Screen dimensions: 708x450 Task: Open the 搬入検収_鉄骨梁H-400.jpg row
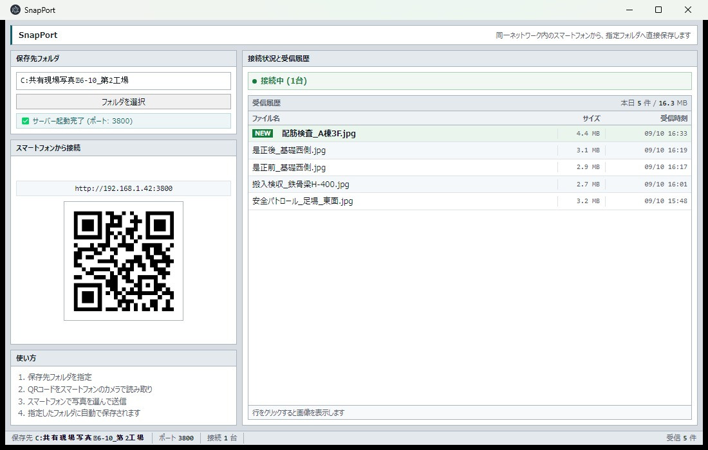coord(470,184)
